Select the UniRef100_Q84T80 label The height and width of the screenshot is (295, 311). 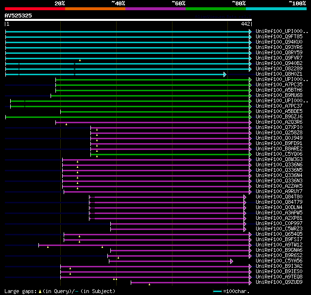(279, 197)
